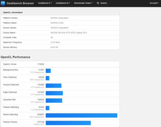Open the Benchmark Charts dropdown
161x127 pixels.
[83, 3]
